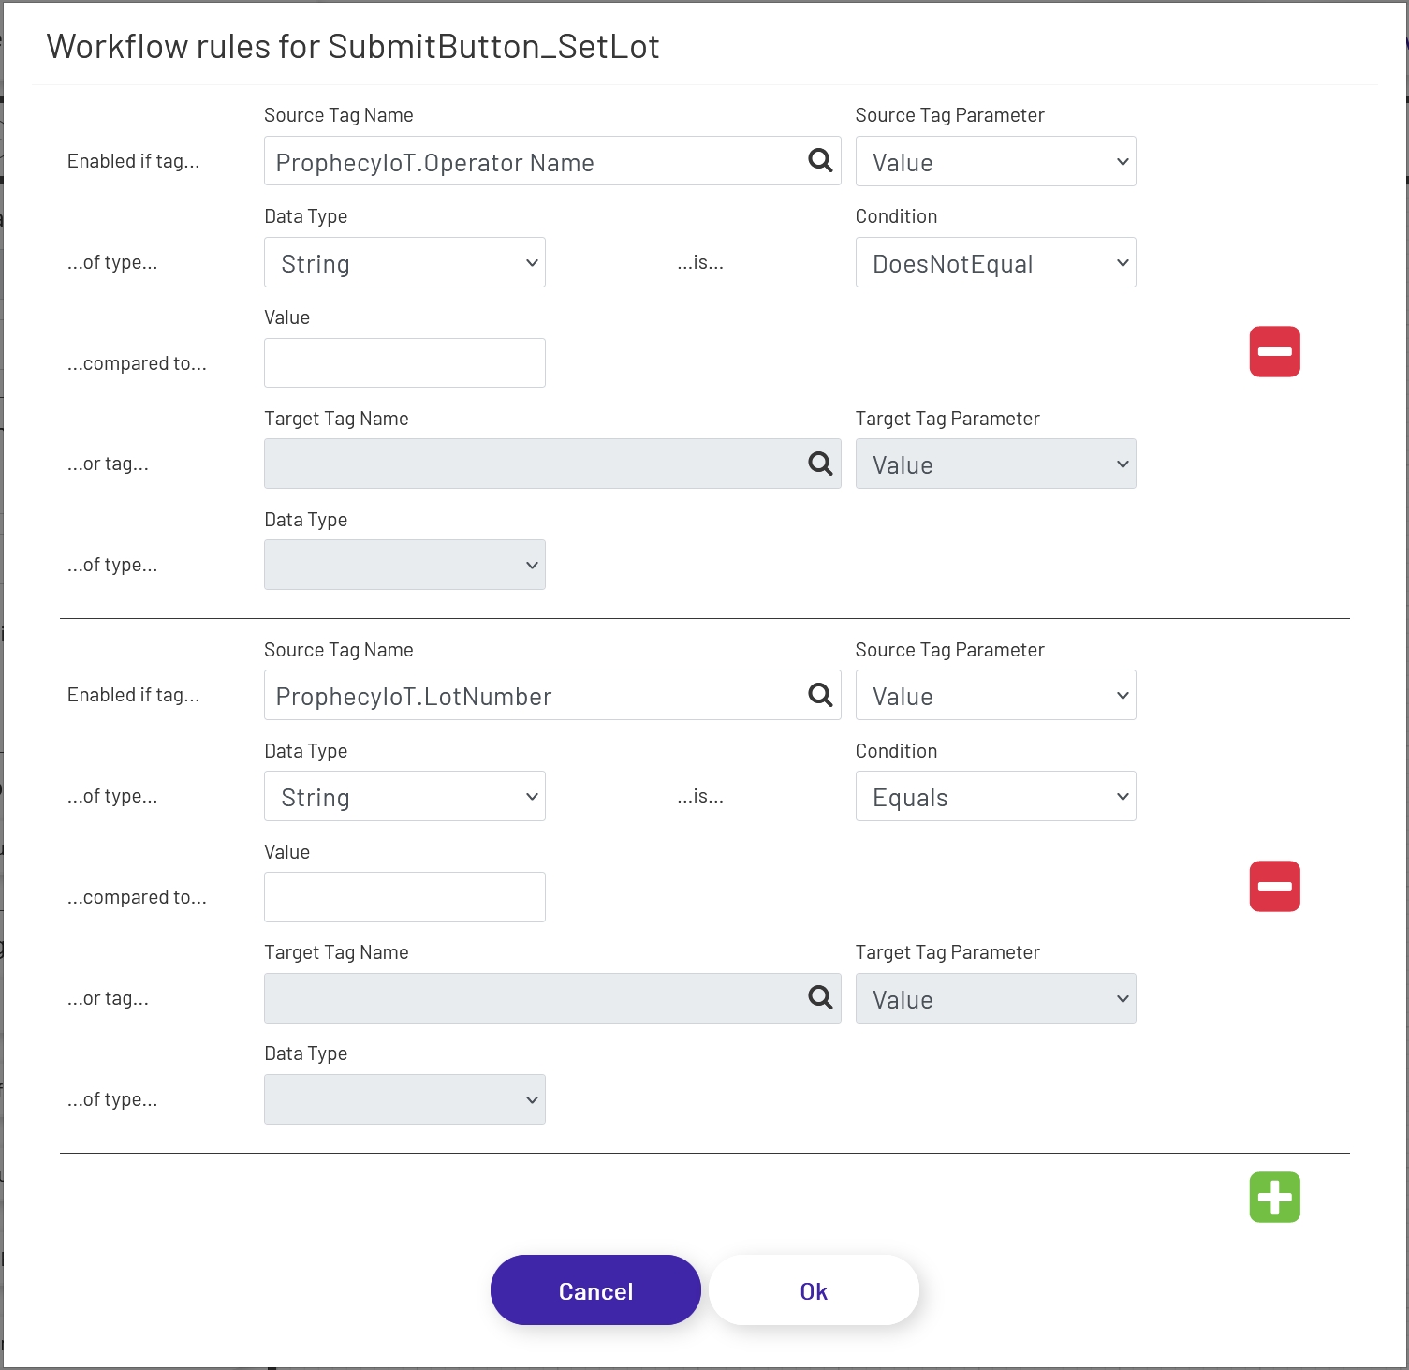Confirm with the Ok button
Image resolution: width=1409 pixels, height=1370 pixels.
(x=813, y=1289)
